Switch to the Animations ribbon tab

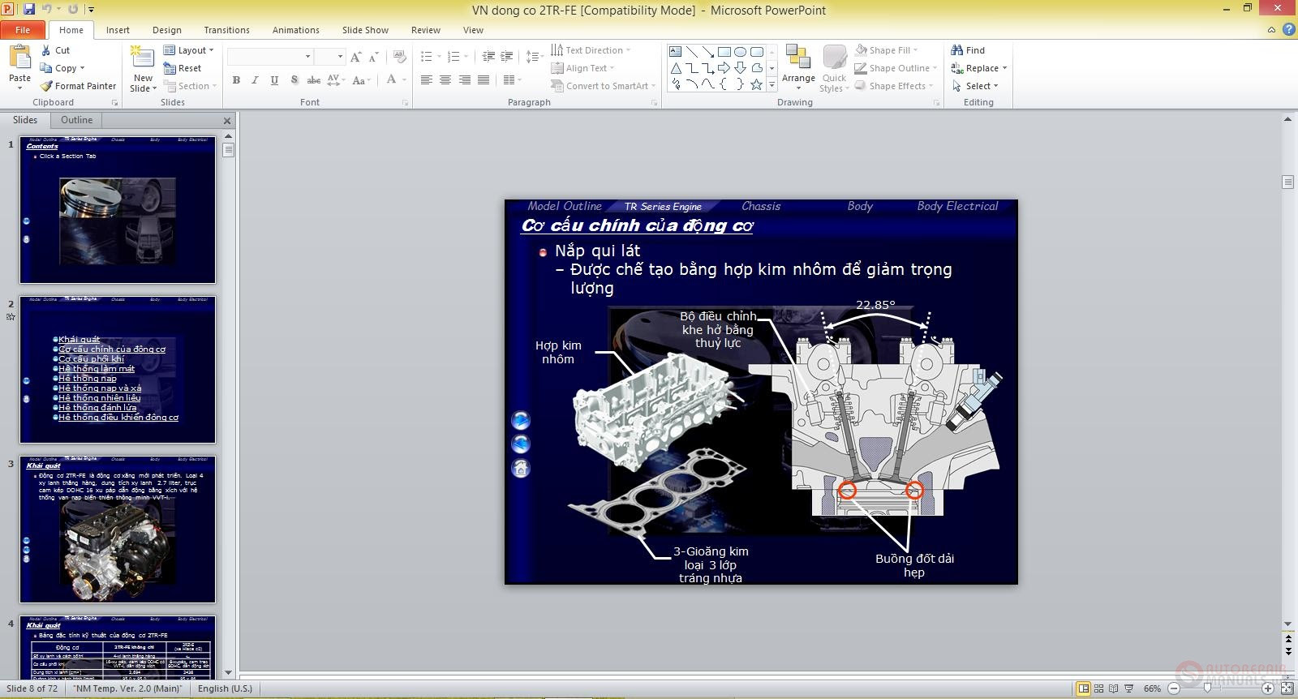(x=295, y=30)
